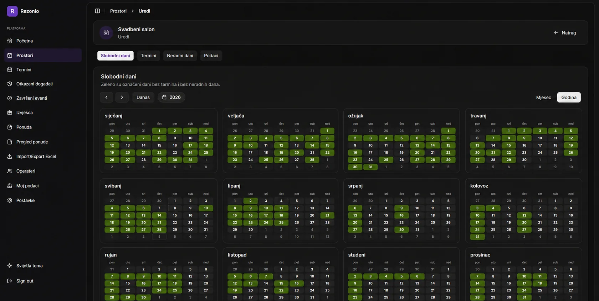Switch to the Neradni dani tab
The width and height of the screenshot is (599, 301).
(180, 56)
